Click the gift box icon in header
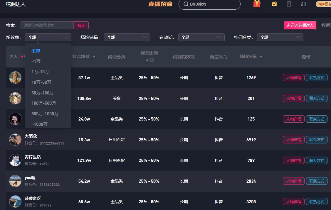Screen dimensions: 331x210 click(x=257, y=4)
